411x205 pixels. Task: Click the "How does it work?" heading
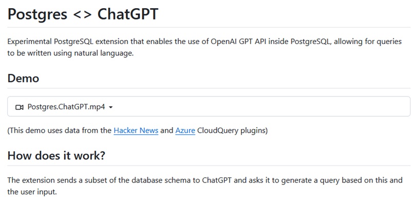57,155
